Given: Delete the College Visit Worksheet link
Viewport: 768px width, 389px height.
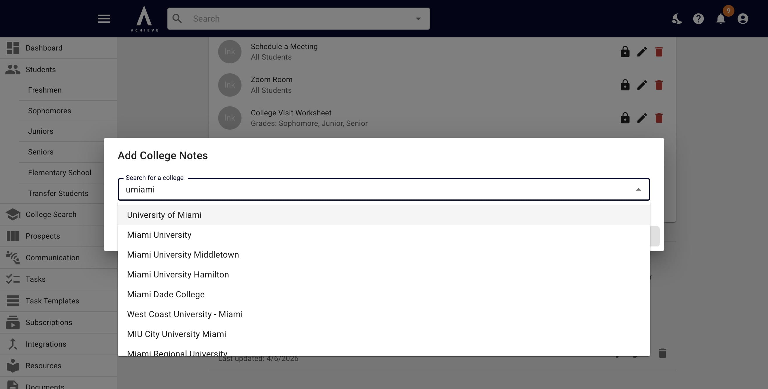Looking at the screenshot, I should coord(659,118).
